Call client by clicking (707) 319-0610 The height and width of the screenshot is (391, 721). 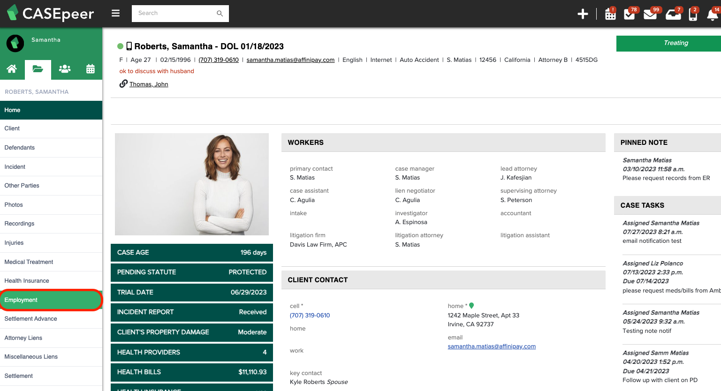coord(219,60)
